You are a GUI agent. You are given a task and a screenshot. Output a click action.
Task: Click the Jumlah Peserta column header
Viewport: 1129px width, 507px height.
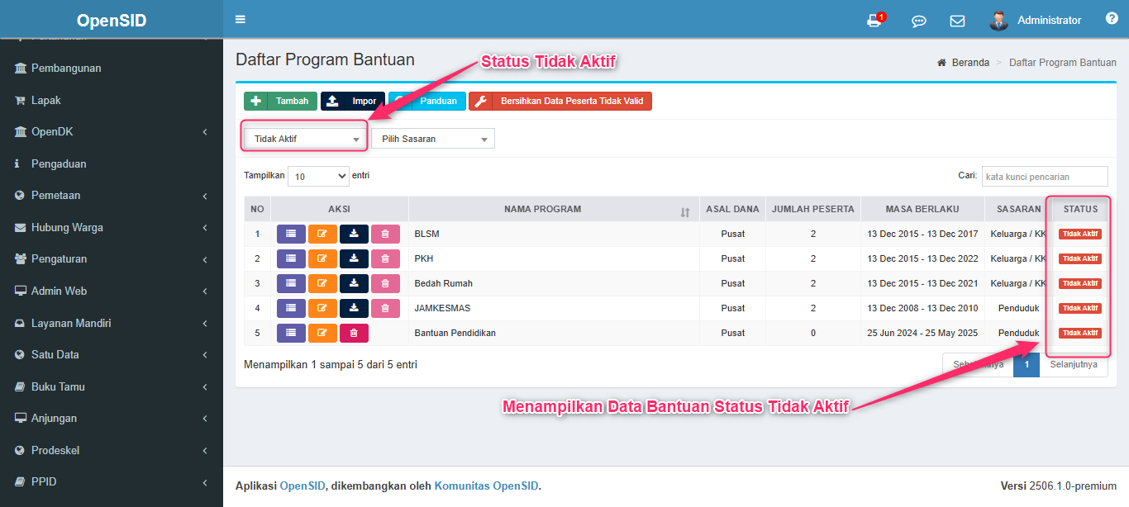pyautogui.click(x=813, y=209)
